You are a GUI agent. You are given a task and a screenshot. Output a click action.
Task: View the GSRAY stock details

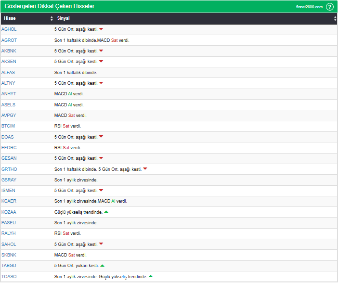[9, 180]
